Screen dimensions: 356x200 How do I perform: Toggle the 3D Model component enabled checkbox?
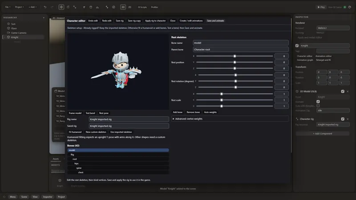click(x=343, y=92)
